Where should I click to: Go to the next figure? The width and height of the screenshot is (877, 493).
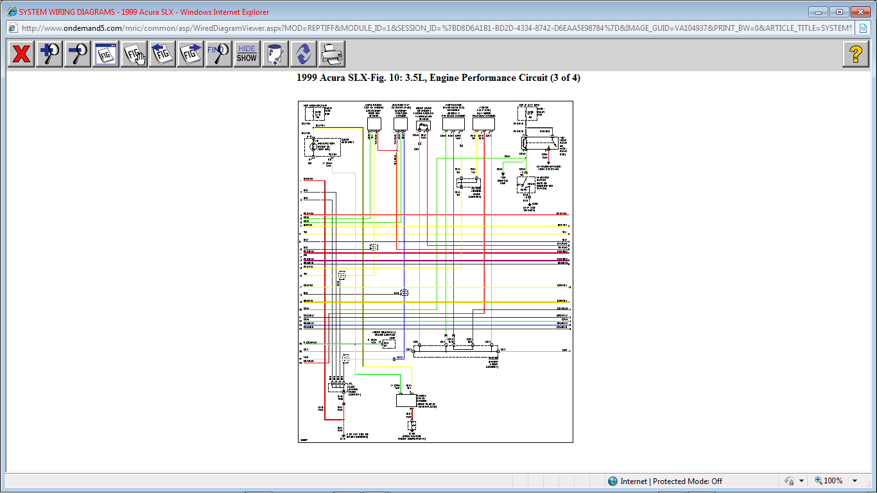191,54
